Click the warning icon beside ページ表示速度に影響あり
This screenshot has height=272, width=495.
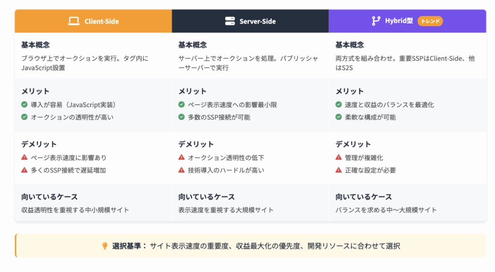tap(24, 157)
